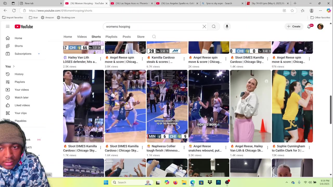Play the Angel Reese snatches rebound short
Image resolution: width=333 pixels, height=187 pixels.
click(209, 106)
